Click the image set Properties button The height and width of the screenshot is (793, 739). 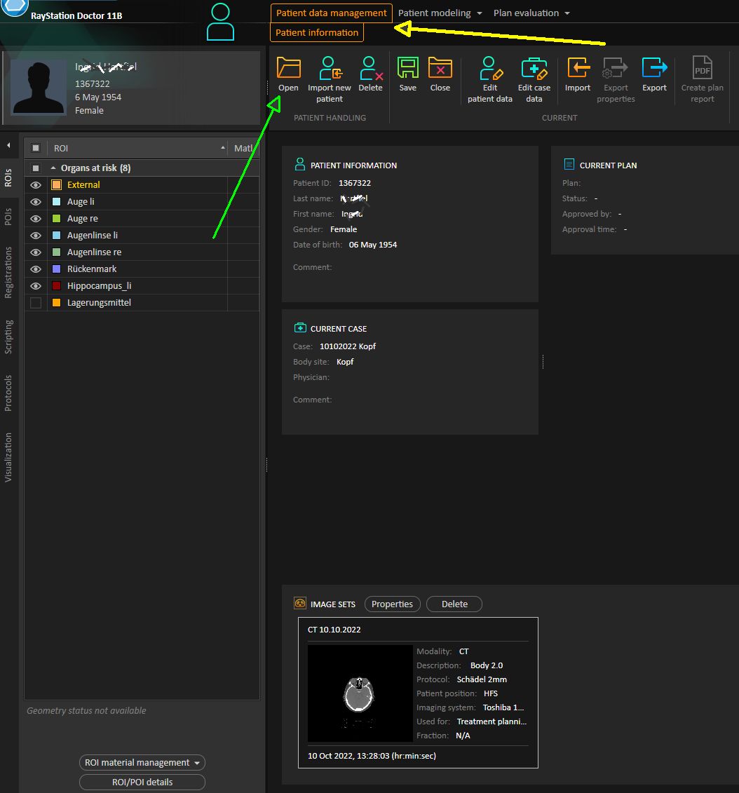pos(392,604)
